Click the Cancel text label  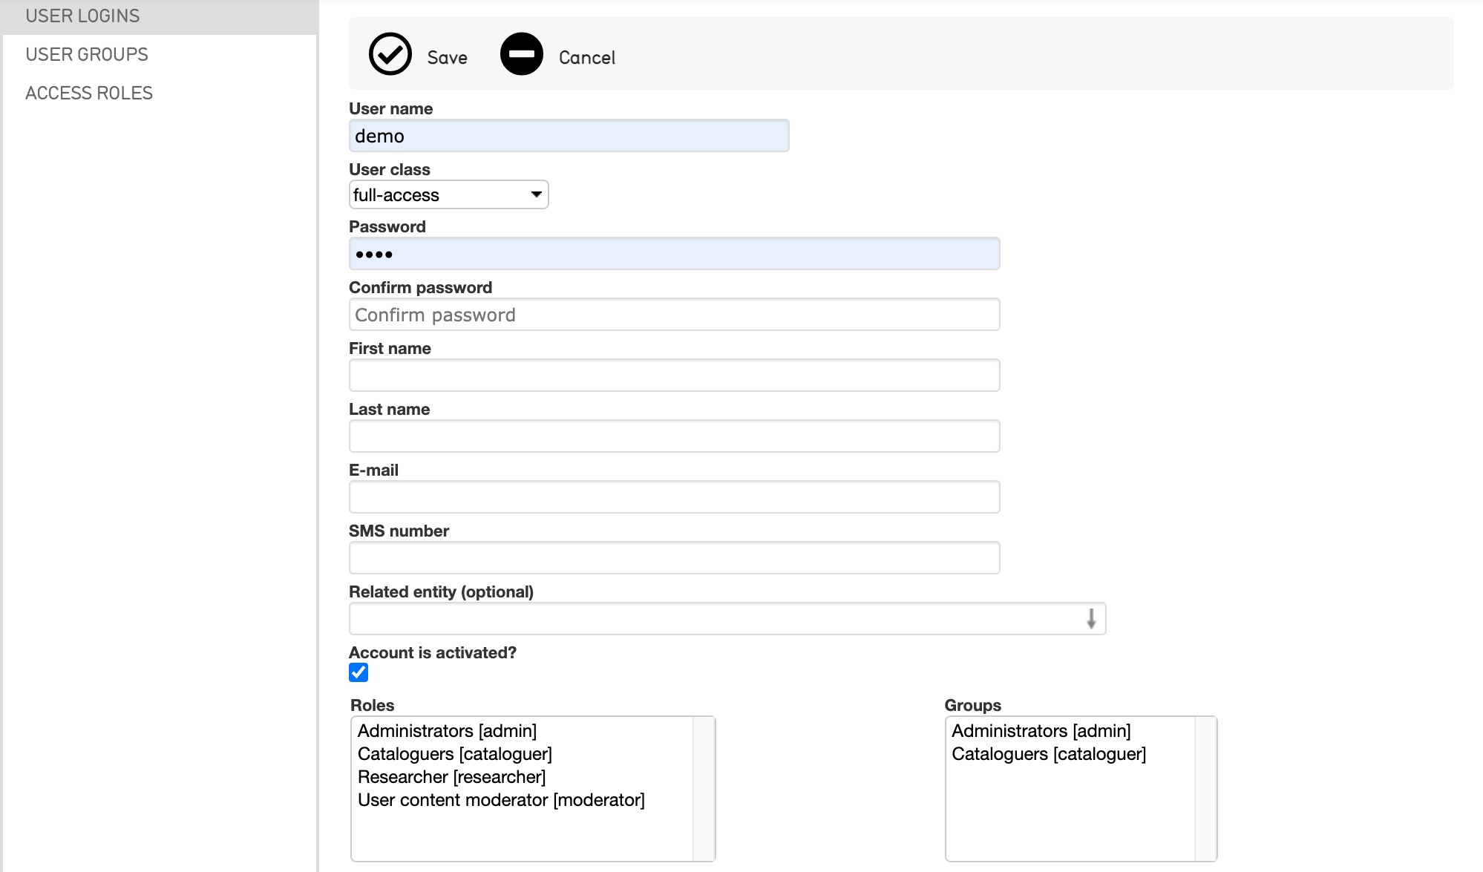point(586,58)
